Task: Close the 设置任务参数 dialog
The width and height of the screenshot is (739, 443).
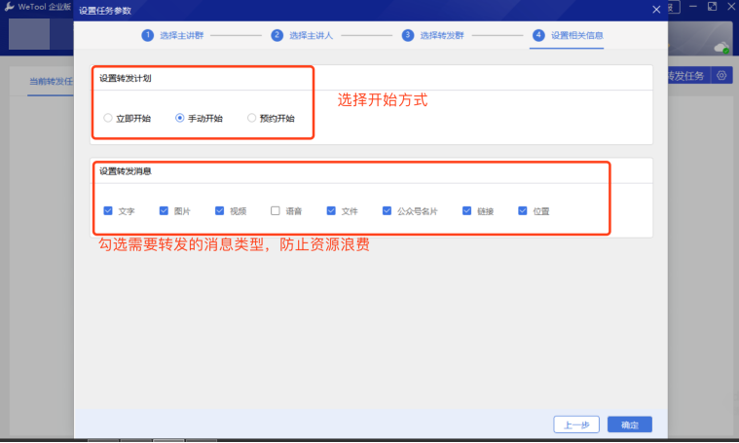Action: (x=656, y=10)
